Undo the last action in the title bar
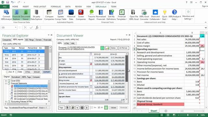The height and width of the screenshot is (117, 208). click(12, 2)
